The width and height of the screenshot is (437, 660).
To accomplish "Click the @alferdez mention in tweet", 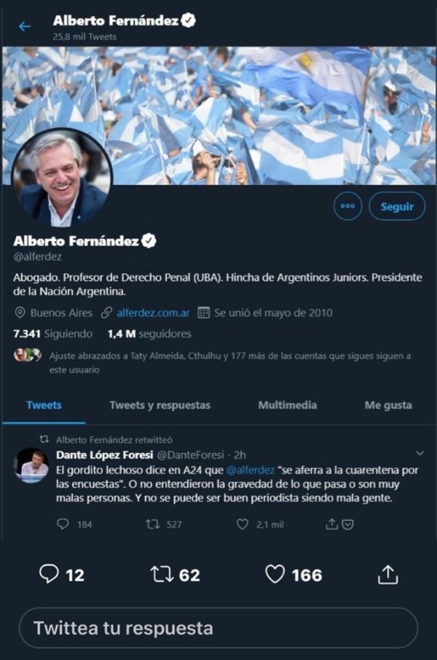I will coord(251,470).
